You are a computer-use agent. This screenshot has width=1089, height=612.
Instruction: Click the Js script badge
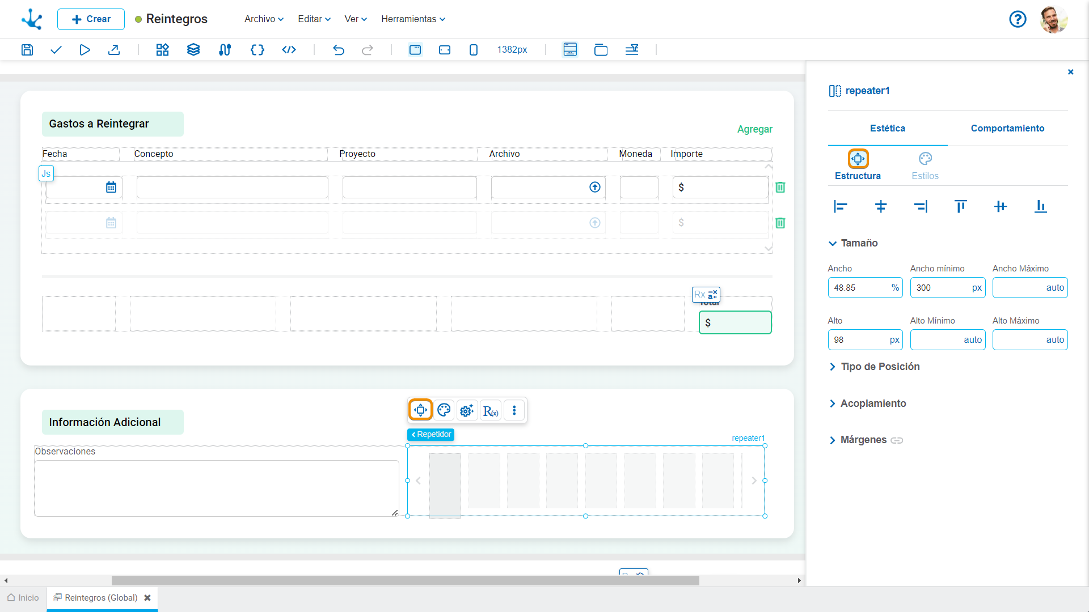46,173
